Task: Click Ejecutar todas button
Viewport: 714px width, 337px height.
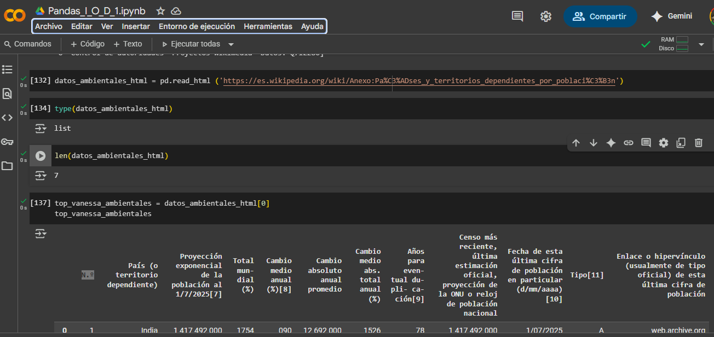Action: point(191,44)
